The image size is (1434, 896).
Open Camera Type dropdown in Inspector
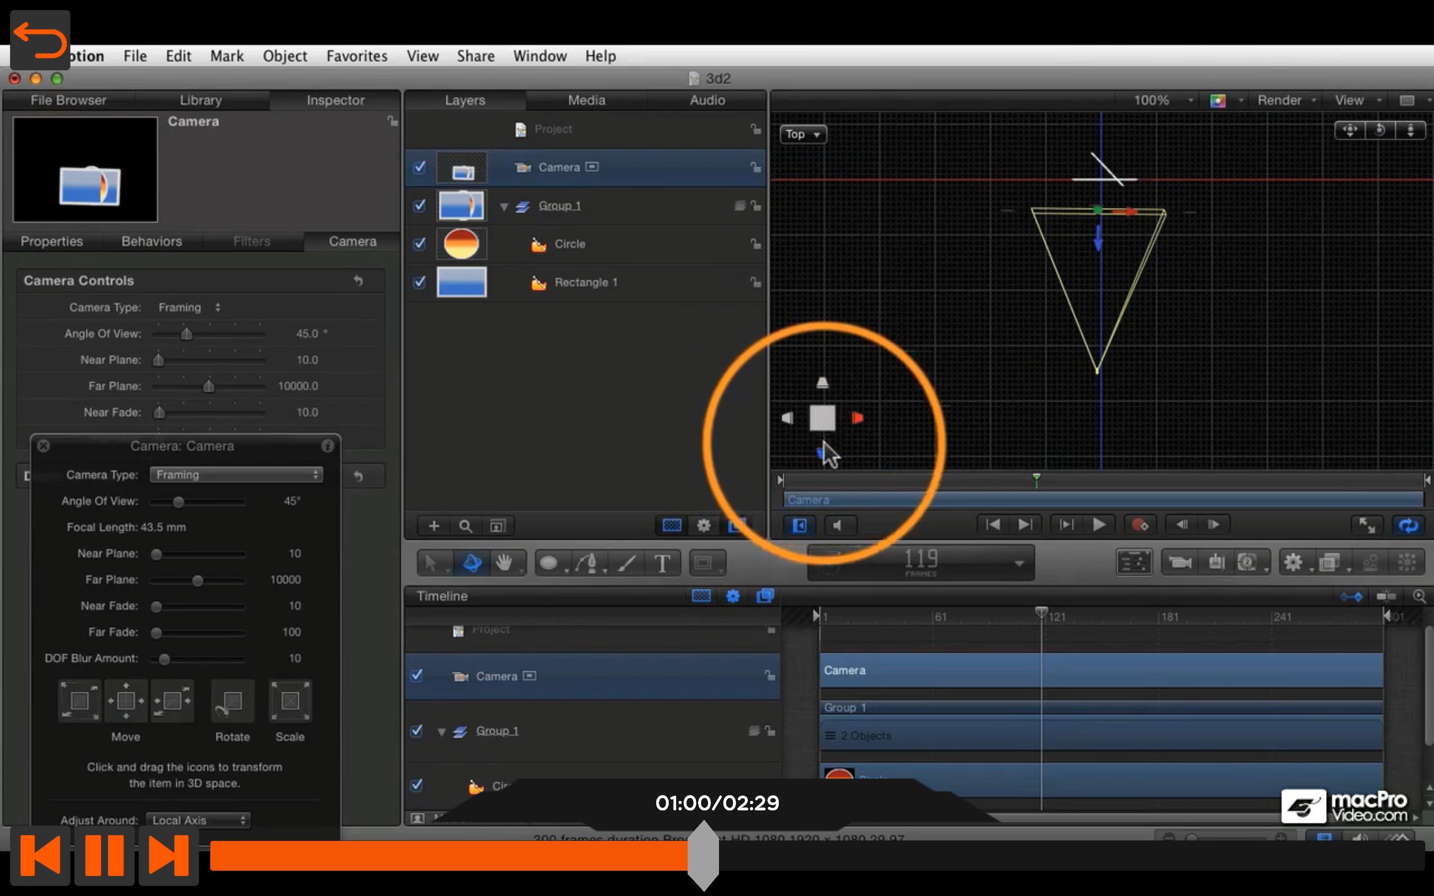(189, 308)
